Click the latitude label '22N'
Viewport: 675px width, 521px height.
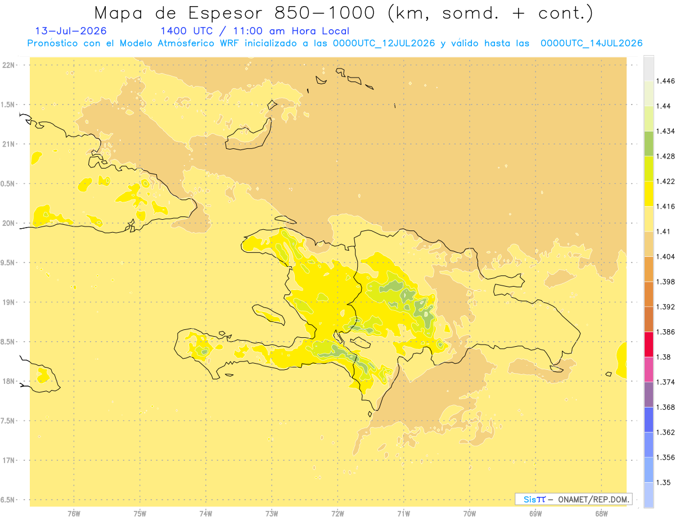8,65
